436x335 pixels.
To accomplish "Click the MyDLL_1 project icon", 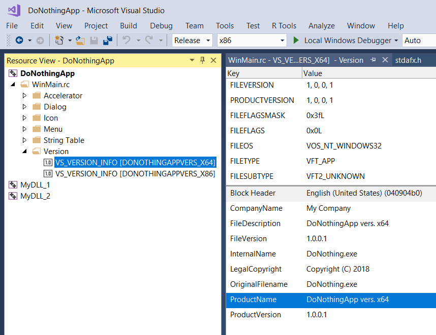I will [x=13, y=184].
